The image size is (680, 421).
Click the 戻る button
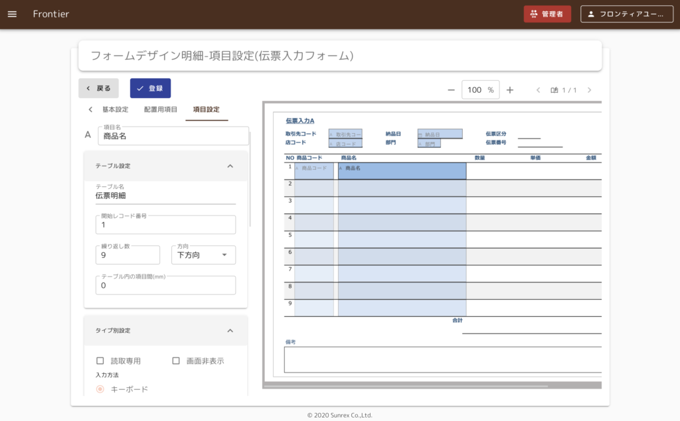pyautogui.click(x=98, y=88)
